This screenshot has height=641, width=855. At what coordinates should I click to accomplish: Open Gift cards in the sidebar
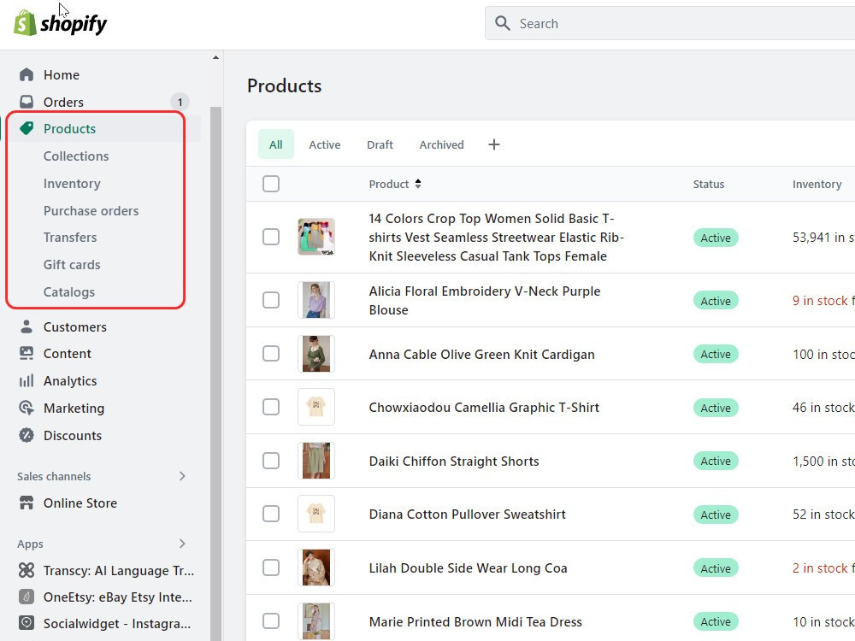72,264
